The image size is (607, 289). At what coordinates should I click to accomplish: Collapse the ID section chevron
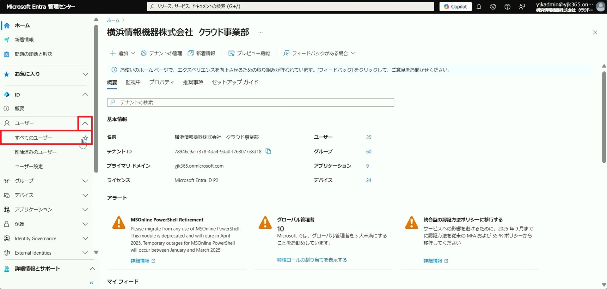[85, 94]
